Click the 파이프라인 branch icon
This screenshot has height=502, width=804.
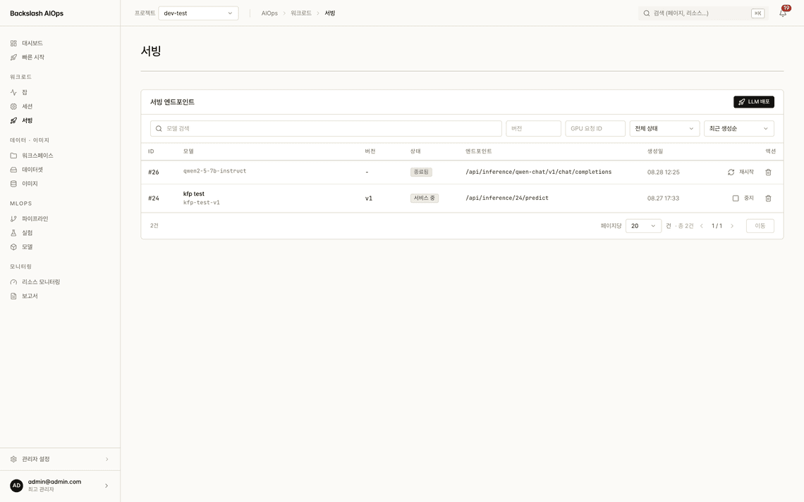tap(13, 219)
